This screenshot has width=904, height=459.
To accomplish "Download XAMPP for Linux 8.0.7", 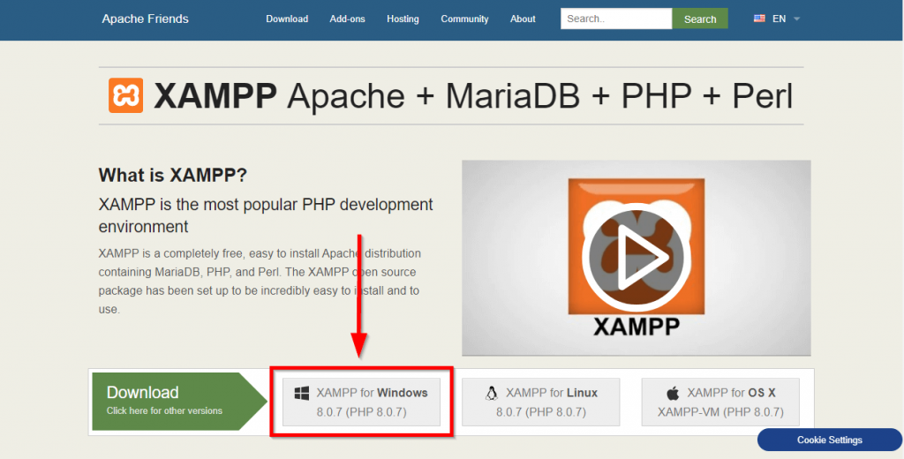I will tap(541, 402).
